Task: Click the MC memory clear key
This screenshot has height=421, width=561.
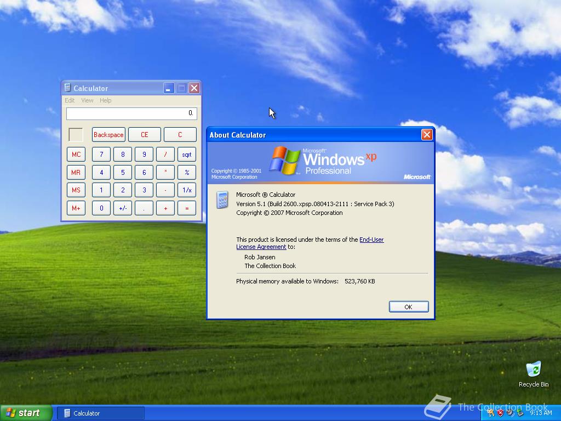Action: (76, 154)
